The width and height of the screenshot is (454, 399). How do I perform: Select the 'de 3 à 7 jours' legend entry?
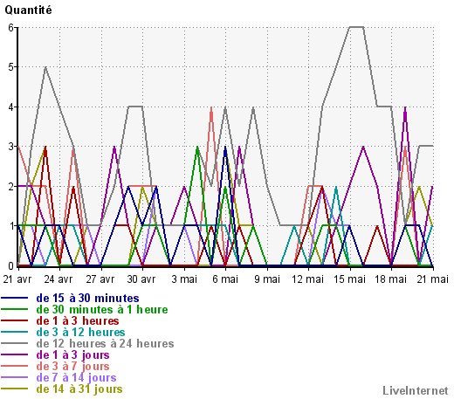(x=72, y=367)
